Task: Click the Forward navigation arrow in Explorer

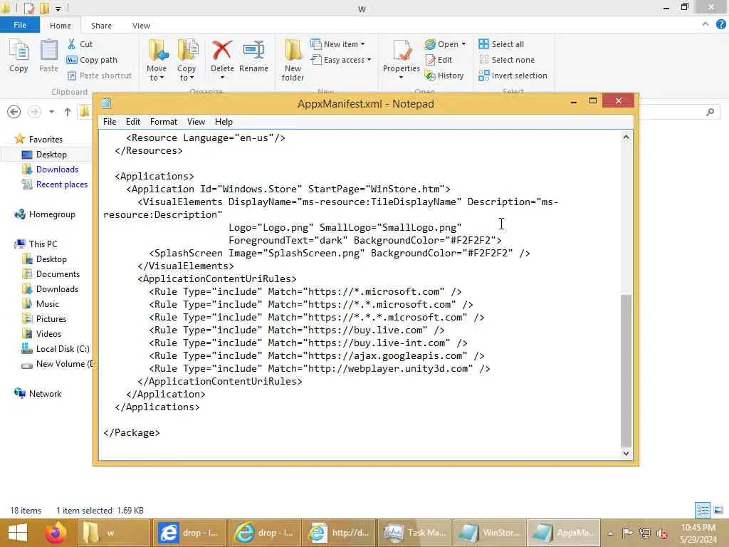Action: pos(34,112)
